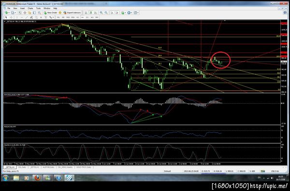Open the Help menu

click(55, 8)
